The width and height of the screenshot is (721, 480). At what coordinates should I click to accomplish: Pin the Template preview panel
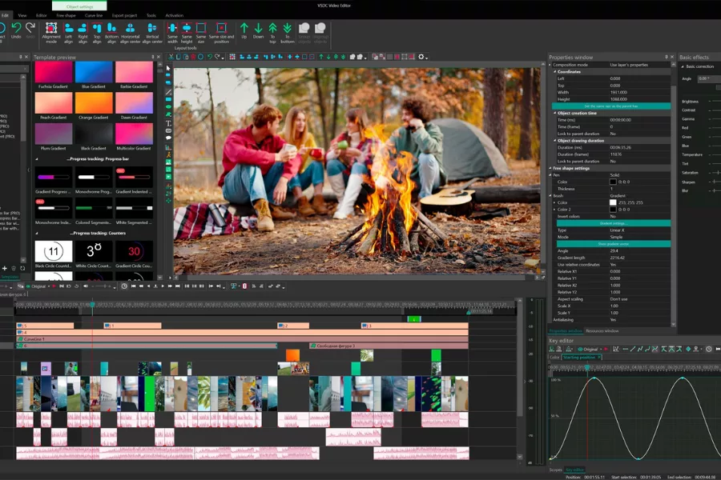click(153, 57)
